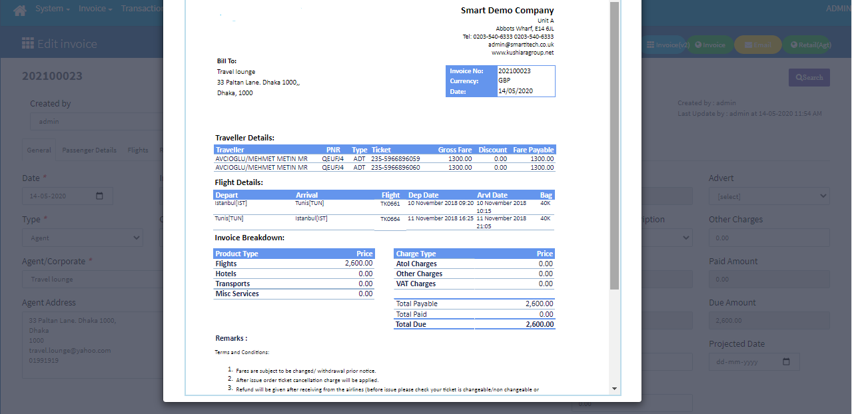Screen dimensions: 852x414
Task: Click the Paid Amount input field
Action: (x=769, y=278)
